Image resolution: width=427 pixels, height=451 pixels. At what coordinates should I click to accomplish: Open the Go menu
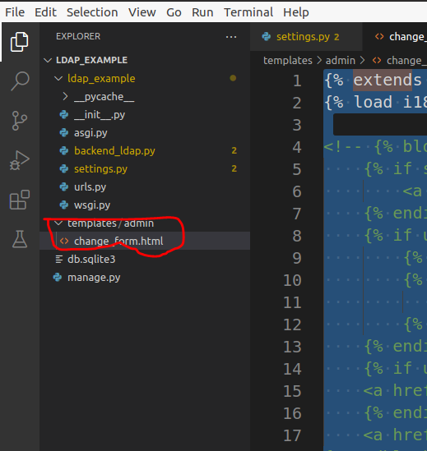click(x=174, y=12)
